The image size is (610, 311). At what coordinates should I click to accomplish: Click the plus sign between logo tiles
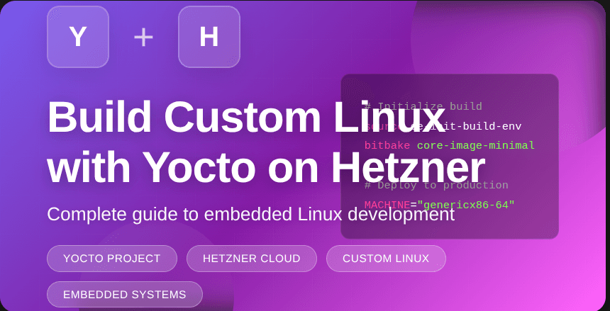143,38
